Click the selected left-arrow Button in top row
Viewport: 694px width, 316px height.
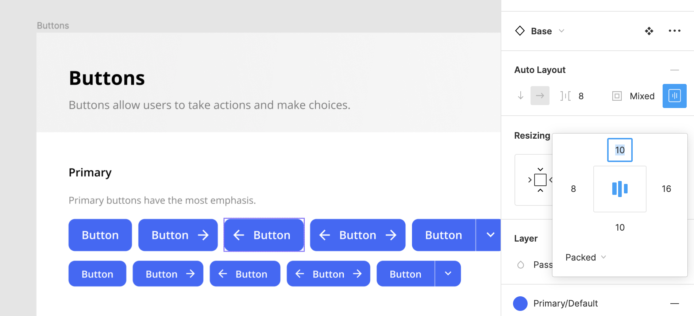click(x=264, y=235)
